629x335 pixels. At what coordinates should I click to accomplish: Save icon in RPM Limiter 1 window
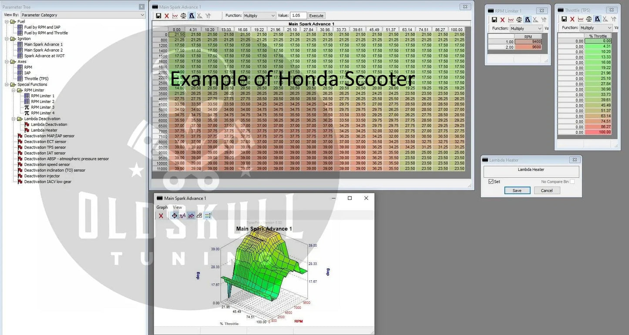[494, 20]
